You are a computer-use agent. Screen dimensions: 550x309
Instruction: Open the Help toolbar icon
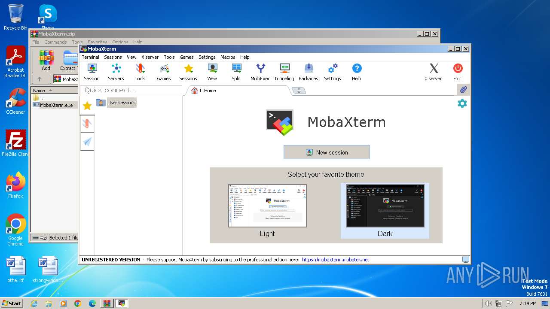(x=357, y=72)
